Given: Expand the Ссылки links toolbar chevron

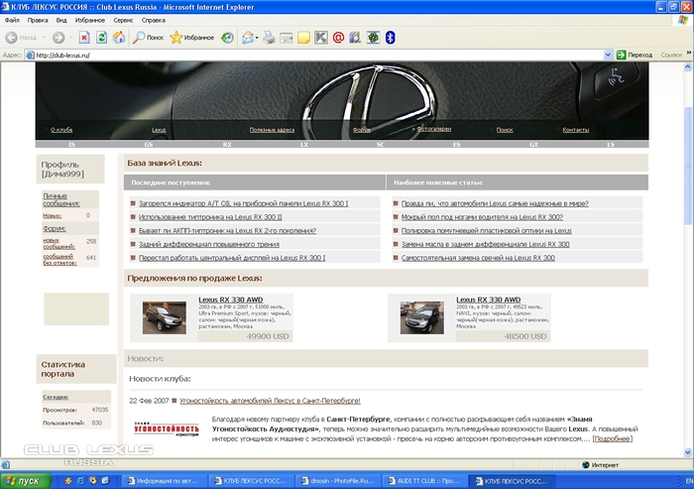Looking at the screenshot, I should click(x=689, y=54).
